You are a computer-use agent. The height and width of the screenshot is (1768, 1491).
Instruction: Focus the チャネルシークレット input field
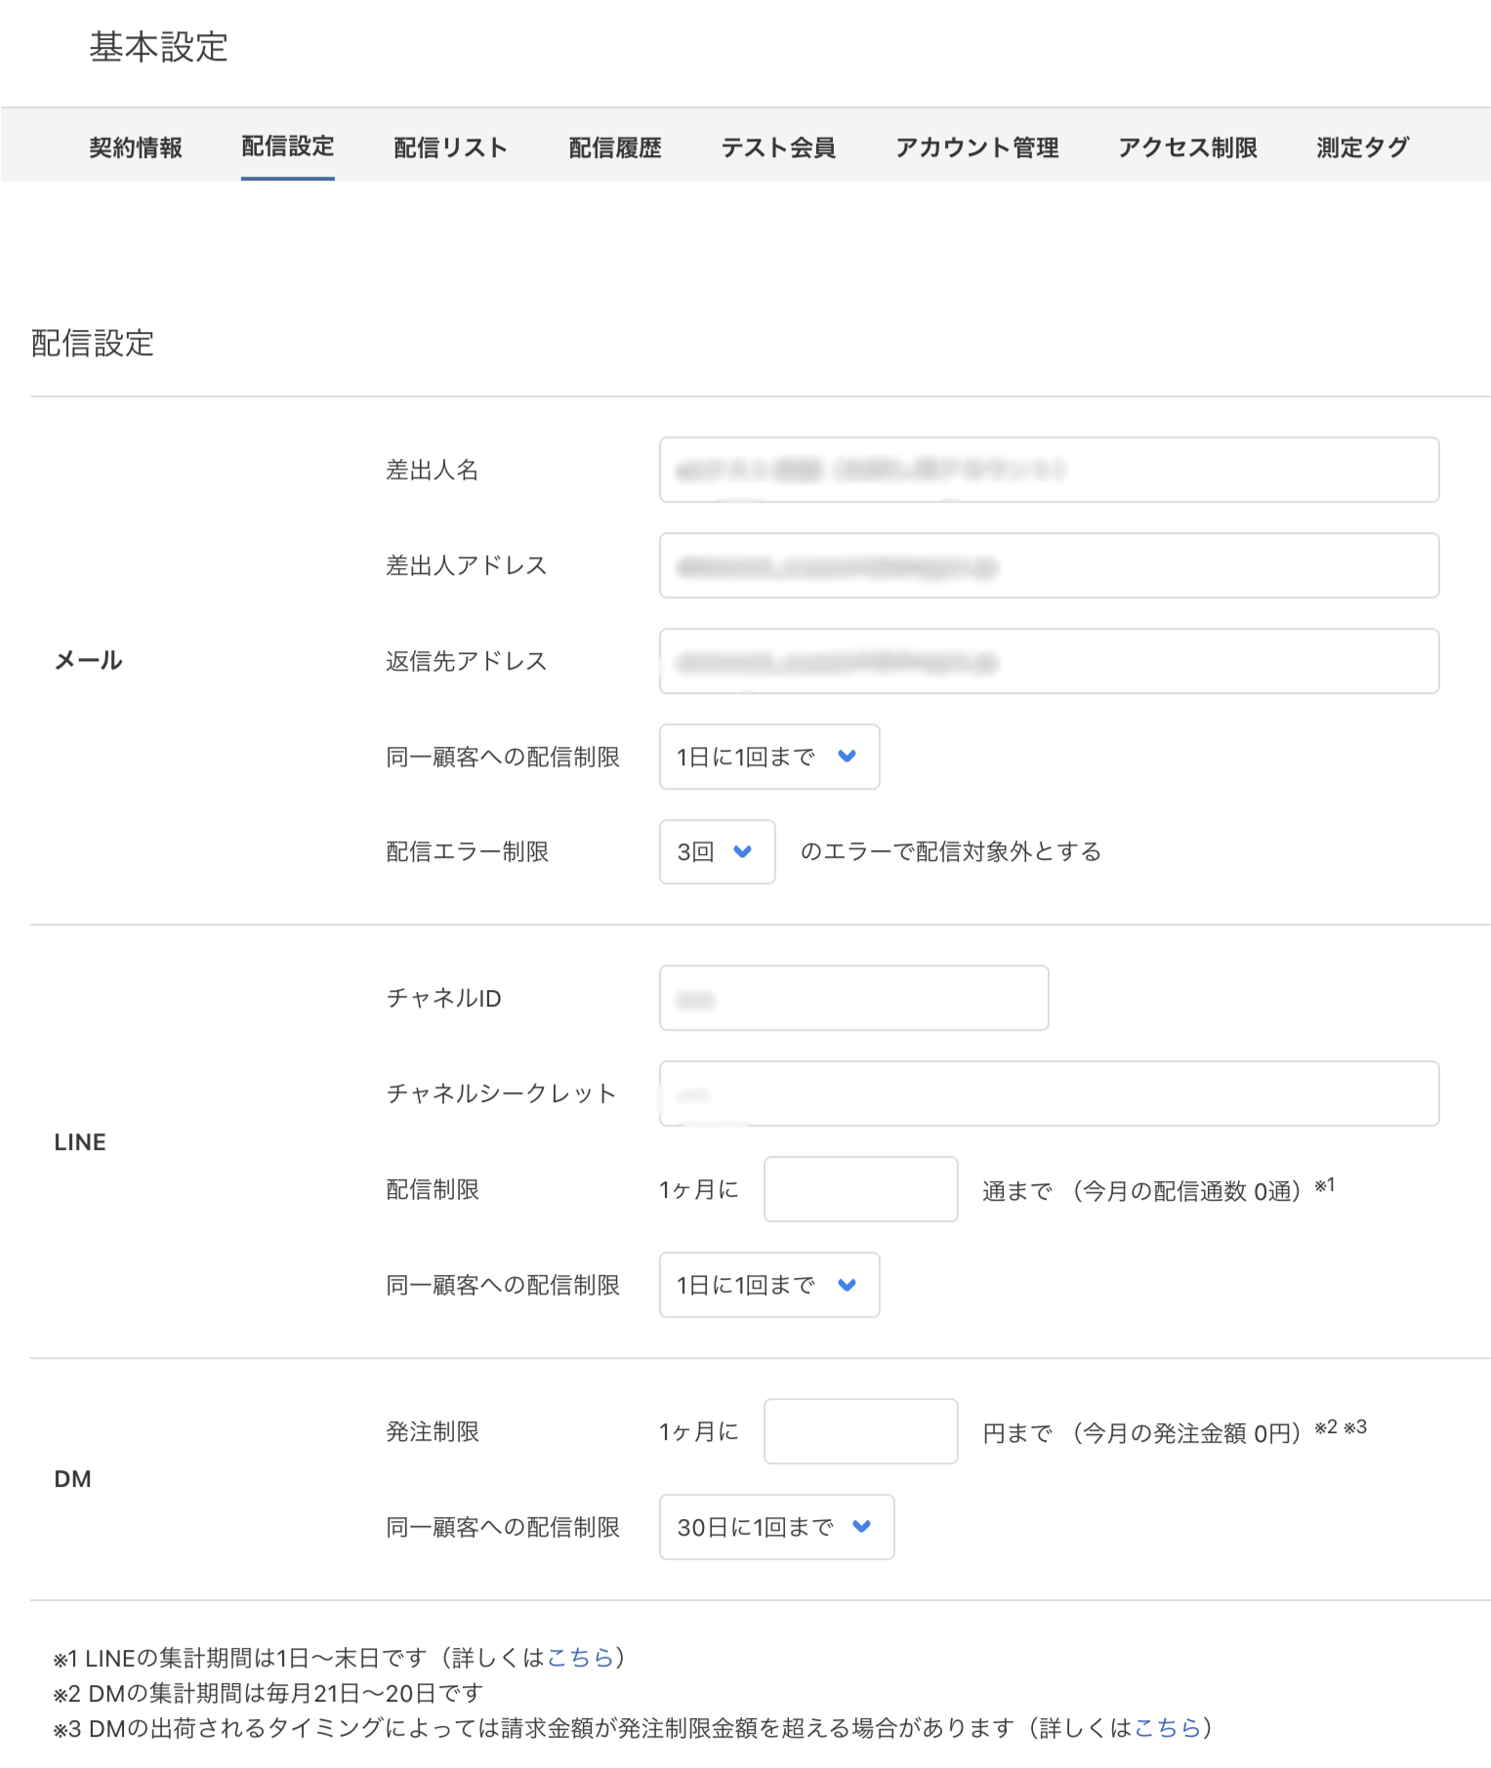pos(1049,1093)
